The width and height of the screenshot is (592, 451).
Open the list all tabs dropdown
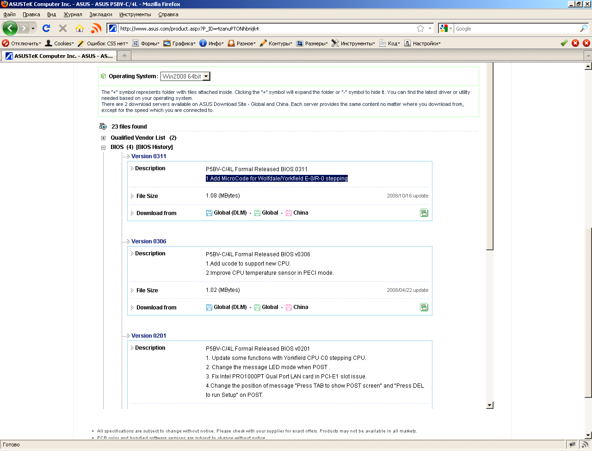(588, 56)
